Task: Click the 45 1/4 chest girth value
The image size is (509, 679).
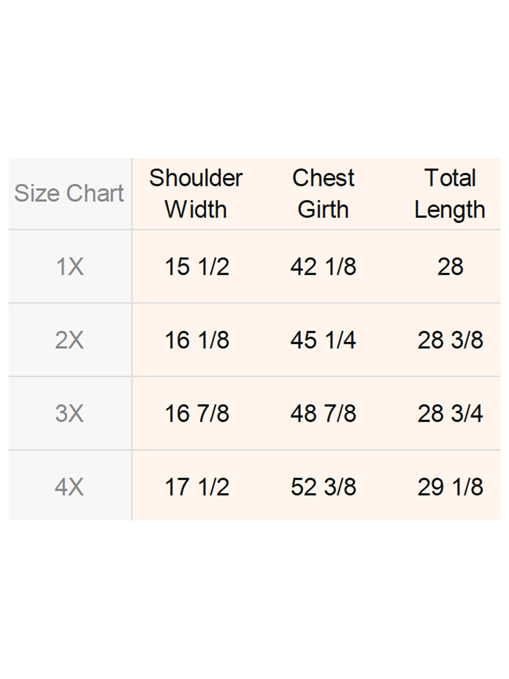Action: click(323, 340)
